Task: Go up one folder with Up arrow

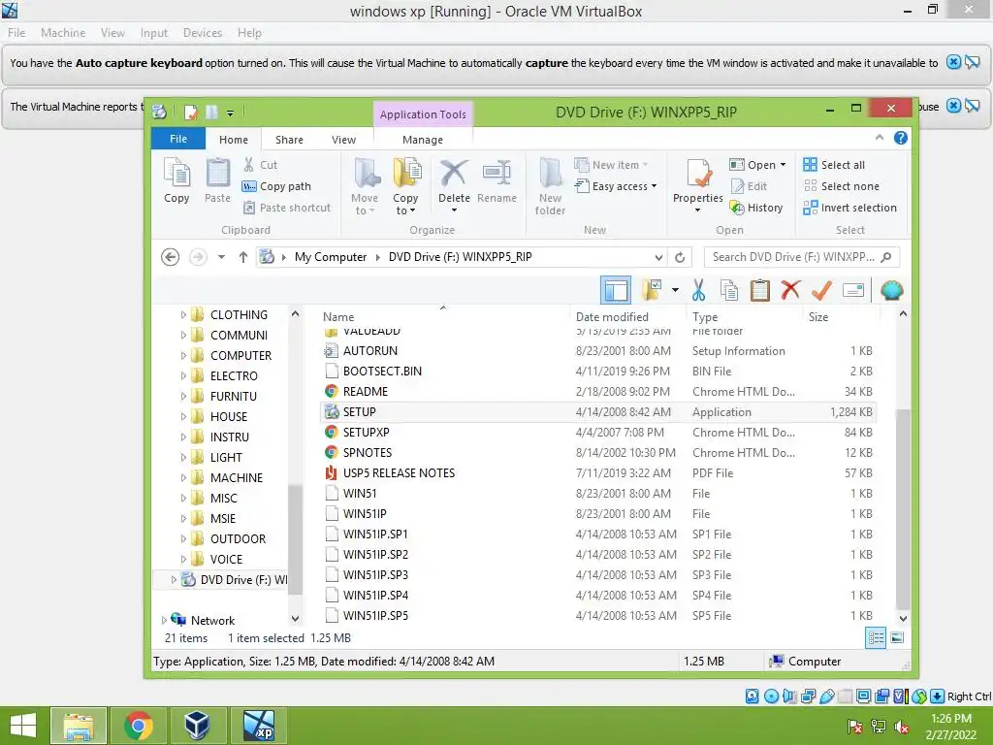Action: click(242, 257)
